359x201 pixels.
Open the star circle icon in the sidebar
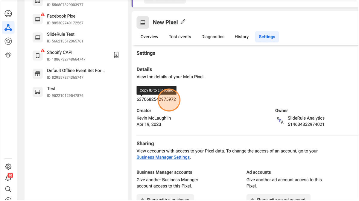click(x=8, y=41)
